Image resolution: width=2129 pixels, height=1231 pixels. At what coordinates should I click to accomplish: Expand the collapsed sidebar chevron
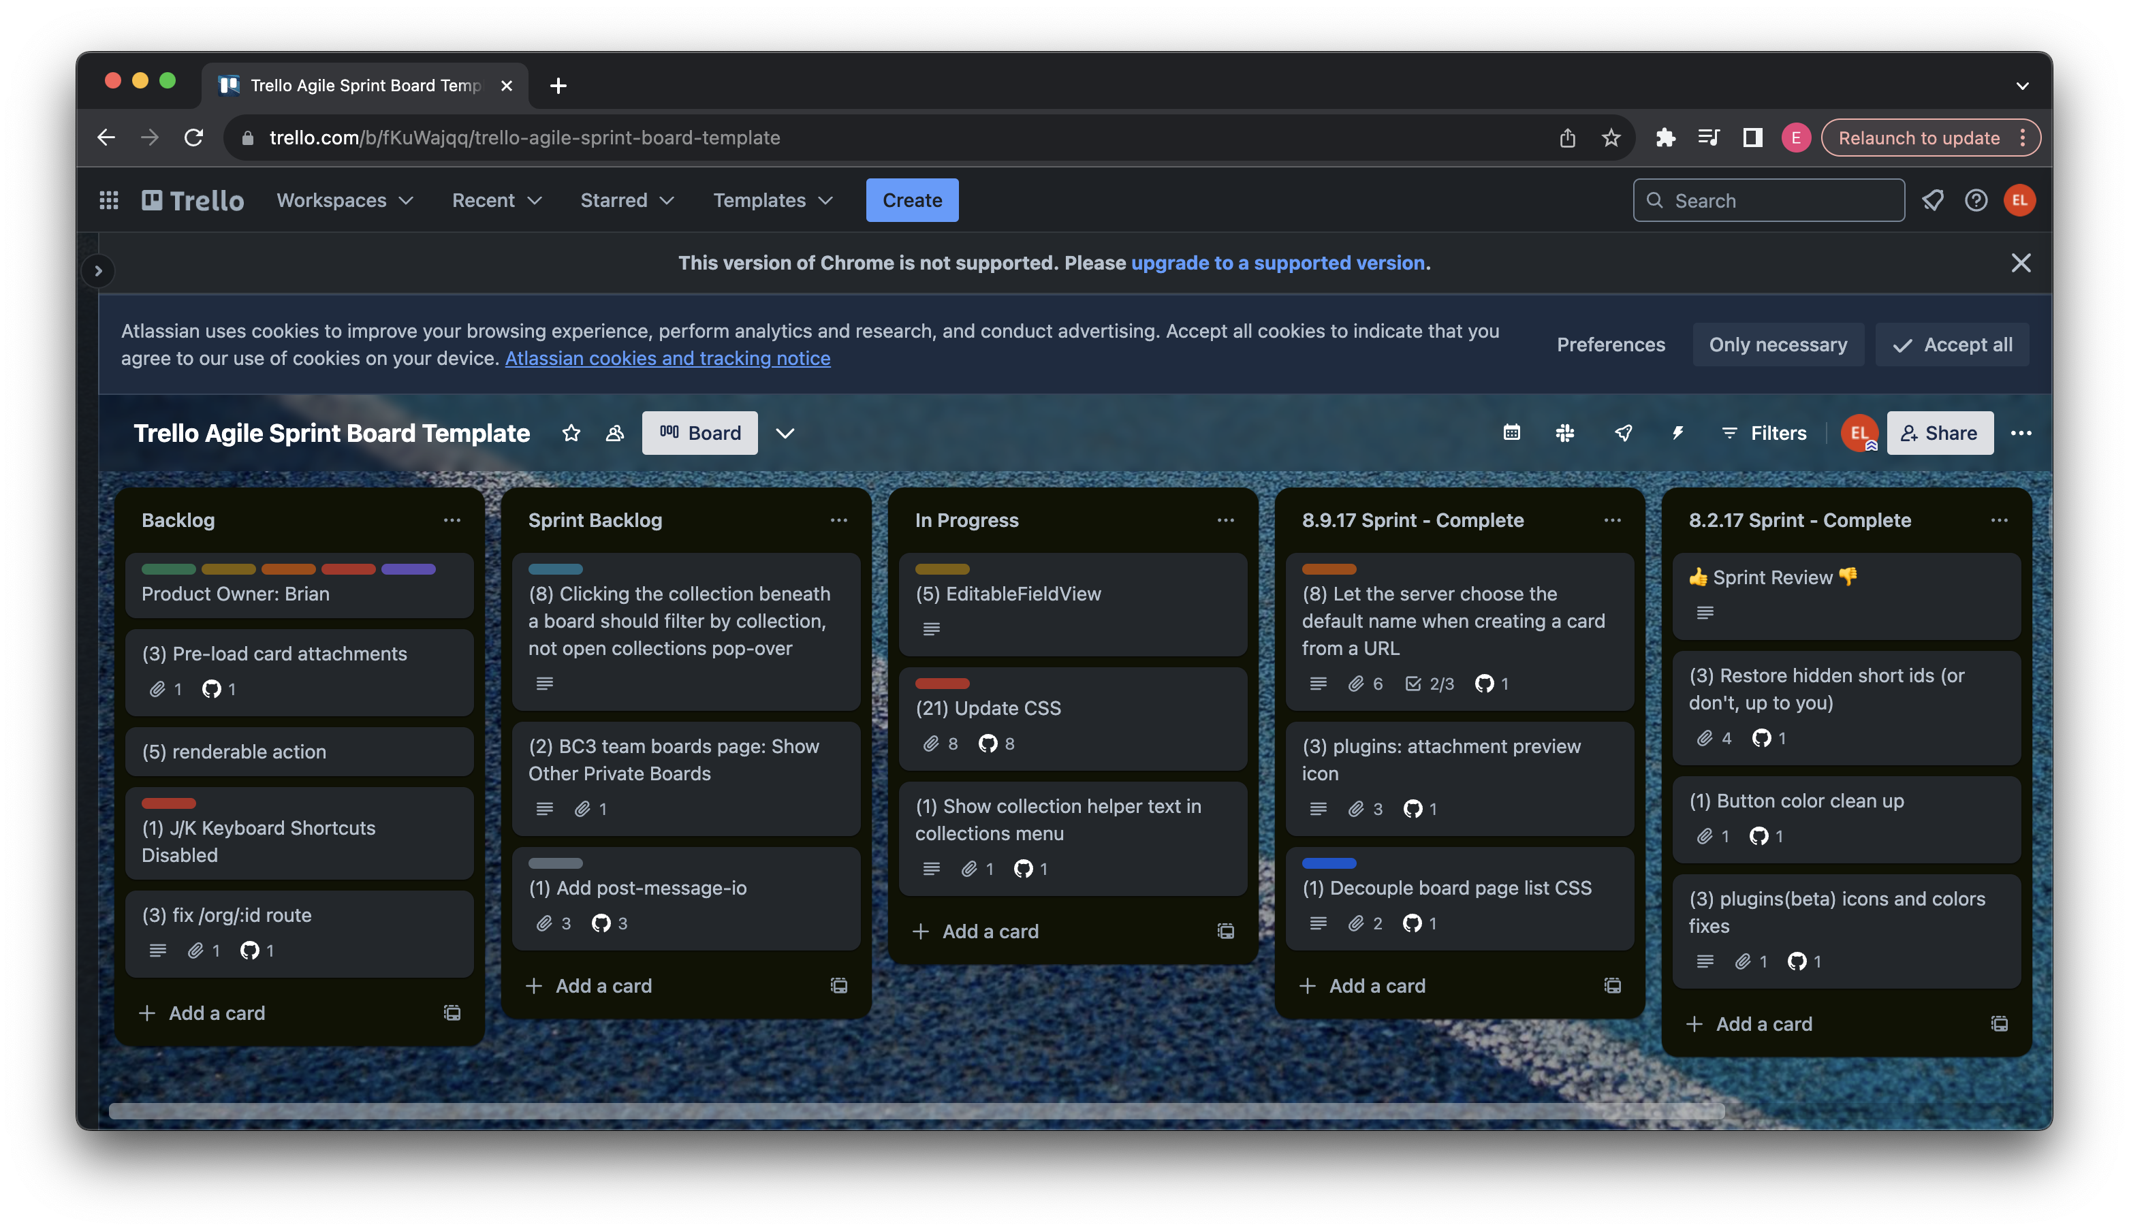pyautogui.click(x=98, y=271)
